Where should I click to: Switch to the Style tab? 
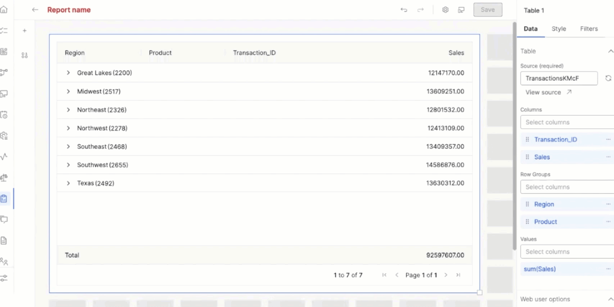(x=559, y=28)
